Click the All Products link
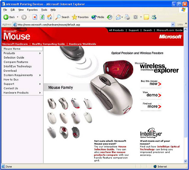Image resolution: width=189 pixels, height=170 pixels. pos(116,30)
